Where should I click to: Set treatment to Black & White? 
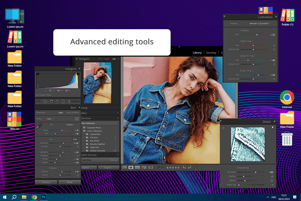pos(73,112)
